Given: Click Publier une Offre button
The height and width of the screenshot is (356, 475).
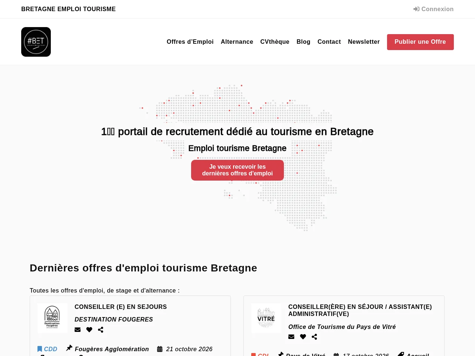Looking at the screenshot, I should 420,42.
